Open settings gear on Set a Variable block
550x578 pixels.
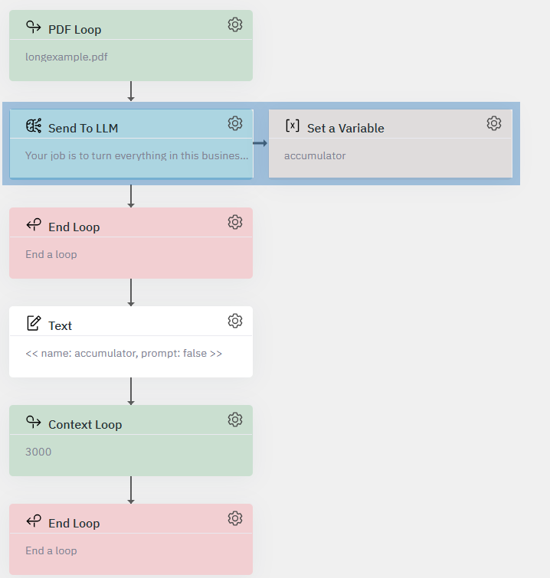pyautogui.click(x=494, y=123)
